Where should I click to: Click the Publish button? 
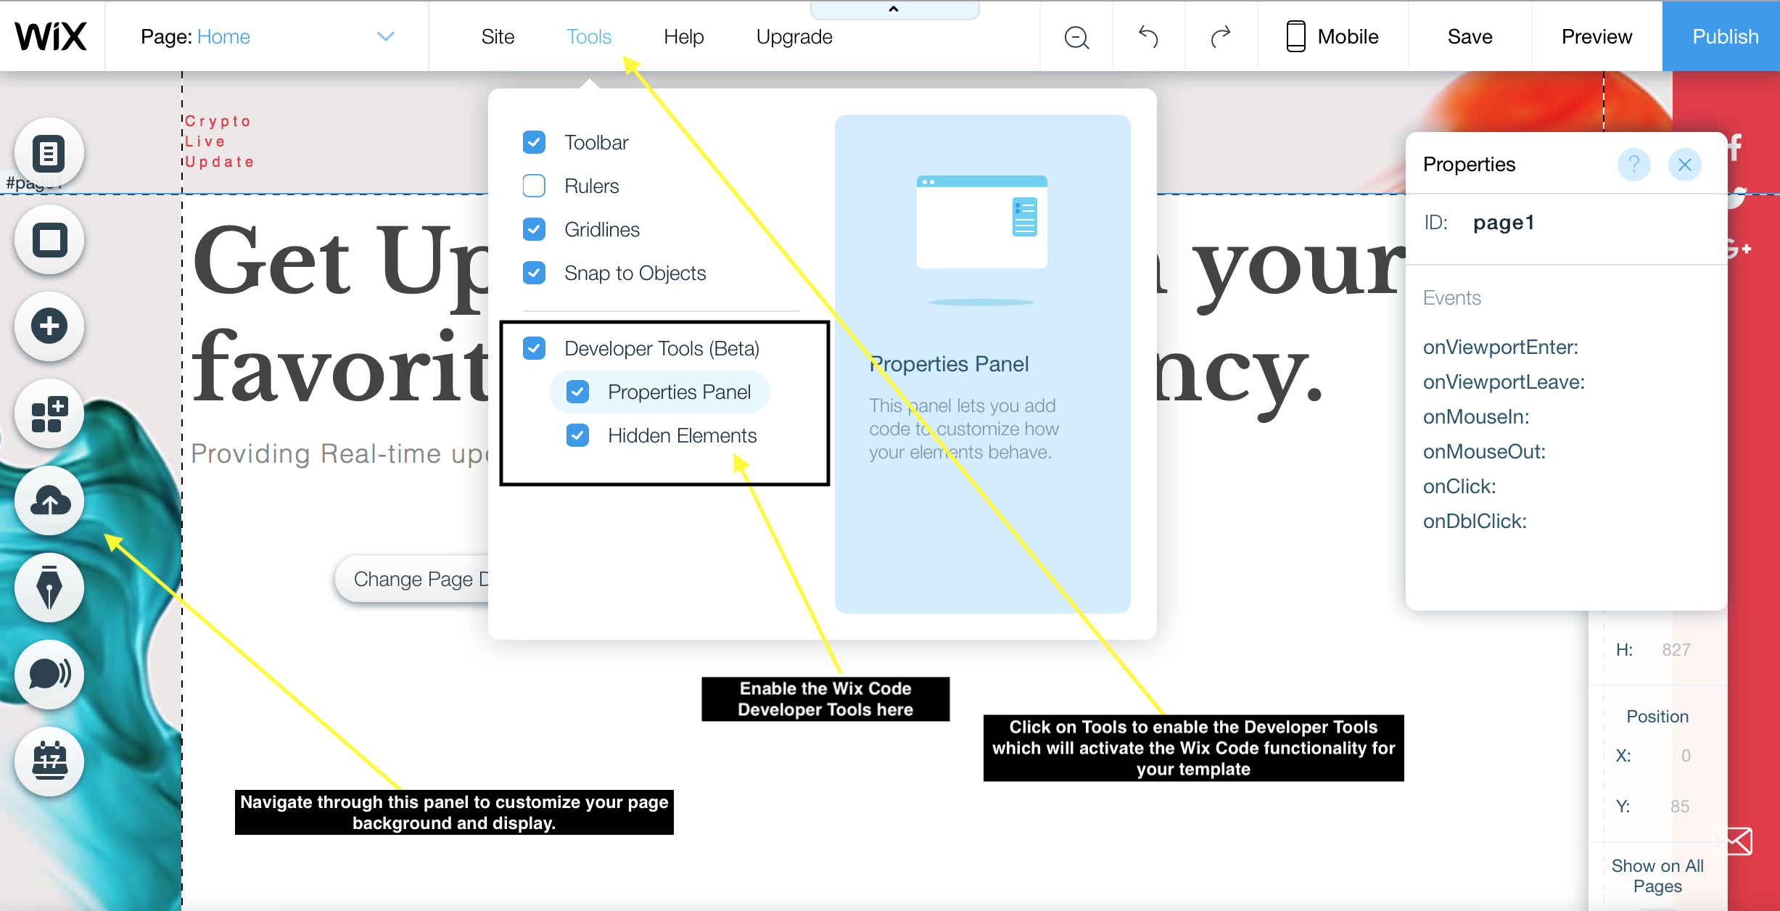(x=1721, y=36)
